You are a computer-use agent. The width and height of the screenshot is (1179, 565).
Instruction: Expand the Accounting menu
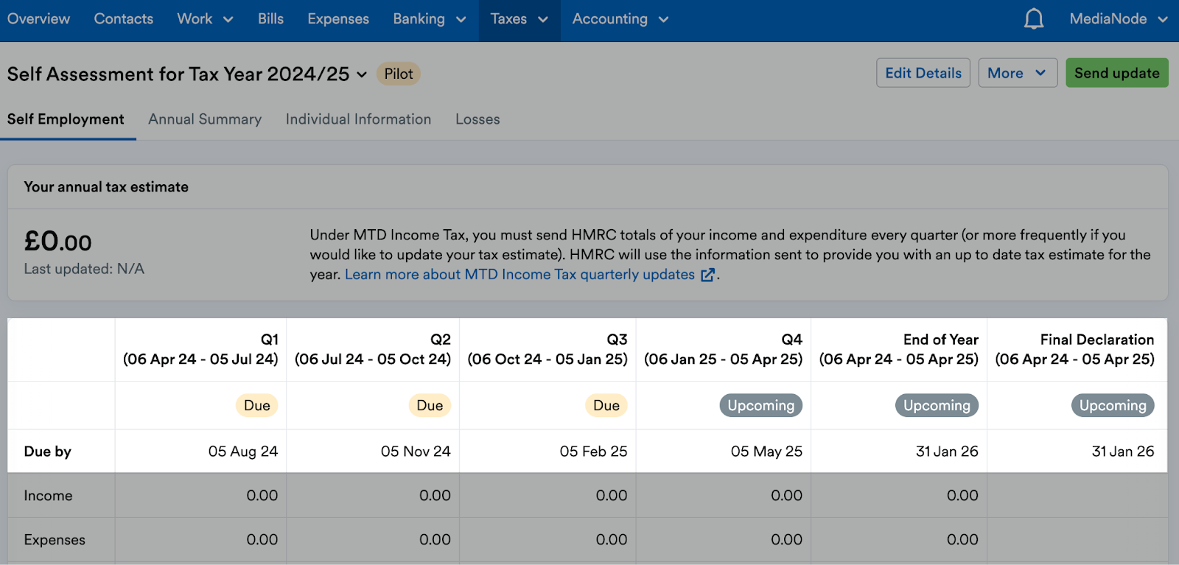pyautogui.click(x=620, y=19)
